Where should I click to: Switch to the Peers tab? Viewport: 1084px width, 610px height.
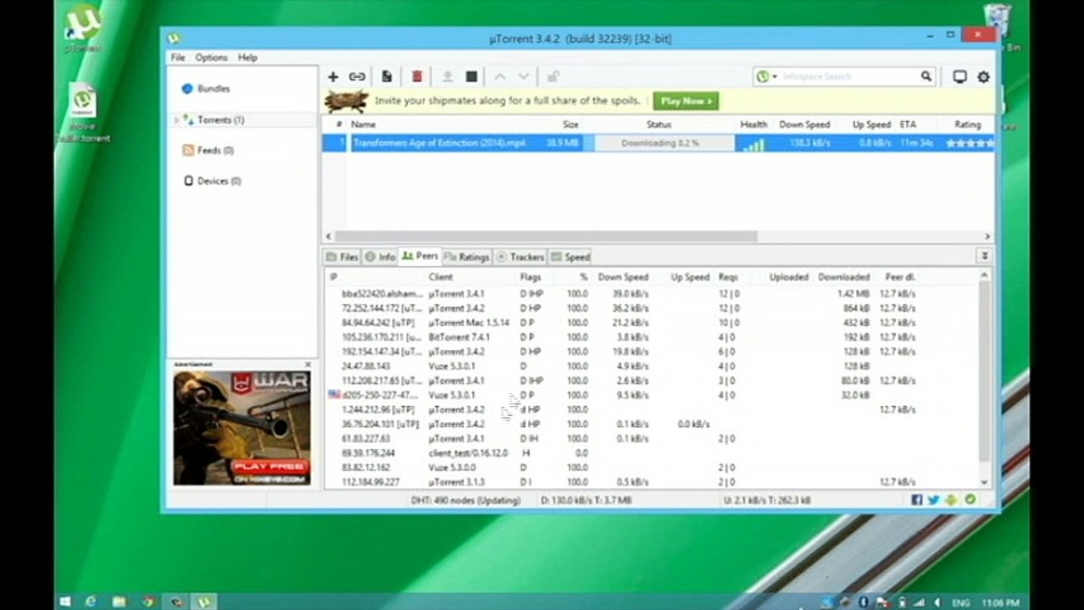[x=420, y=256]
